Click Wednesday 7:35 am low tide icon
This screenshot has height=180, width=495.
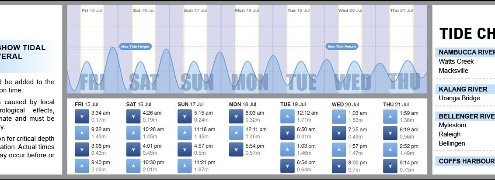point(338,133)
